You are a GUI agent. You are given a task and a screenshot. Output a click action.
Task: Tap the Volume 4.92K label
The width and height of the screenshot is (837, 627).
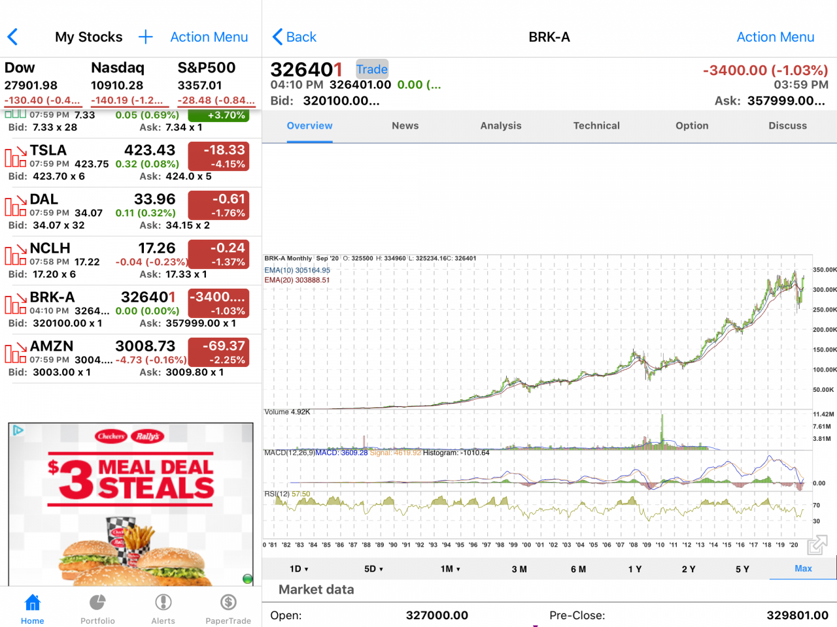tap(287, 412)
